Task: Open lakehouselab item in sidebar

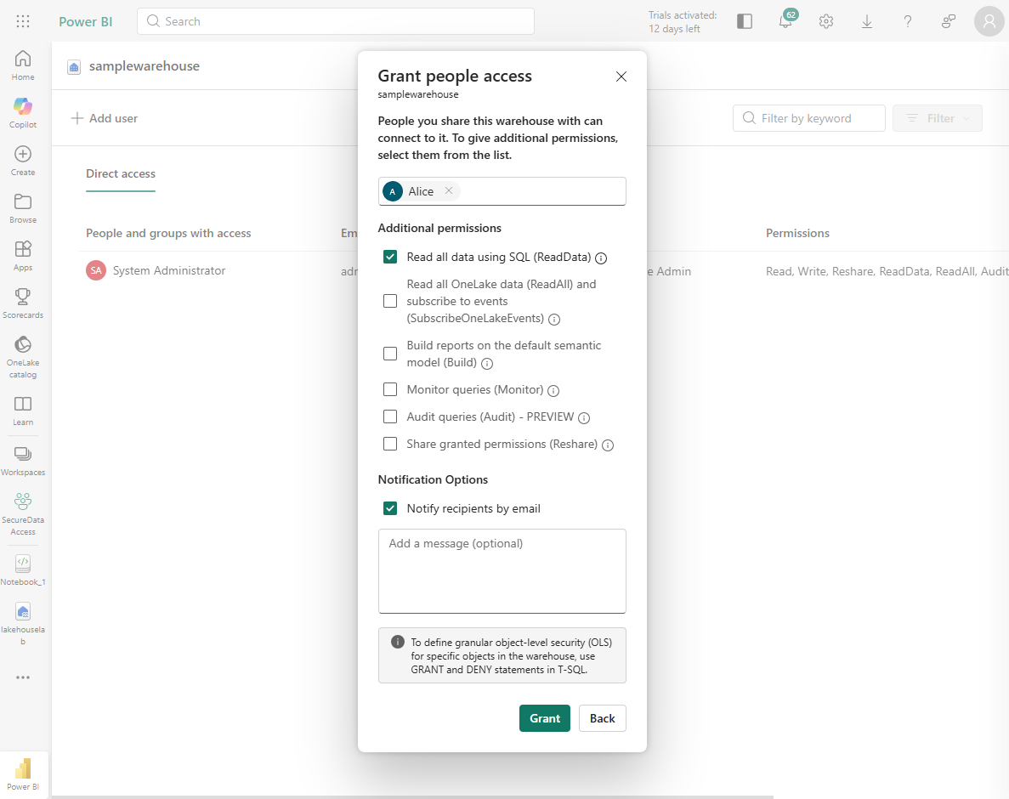Action: coord(22,624)
